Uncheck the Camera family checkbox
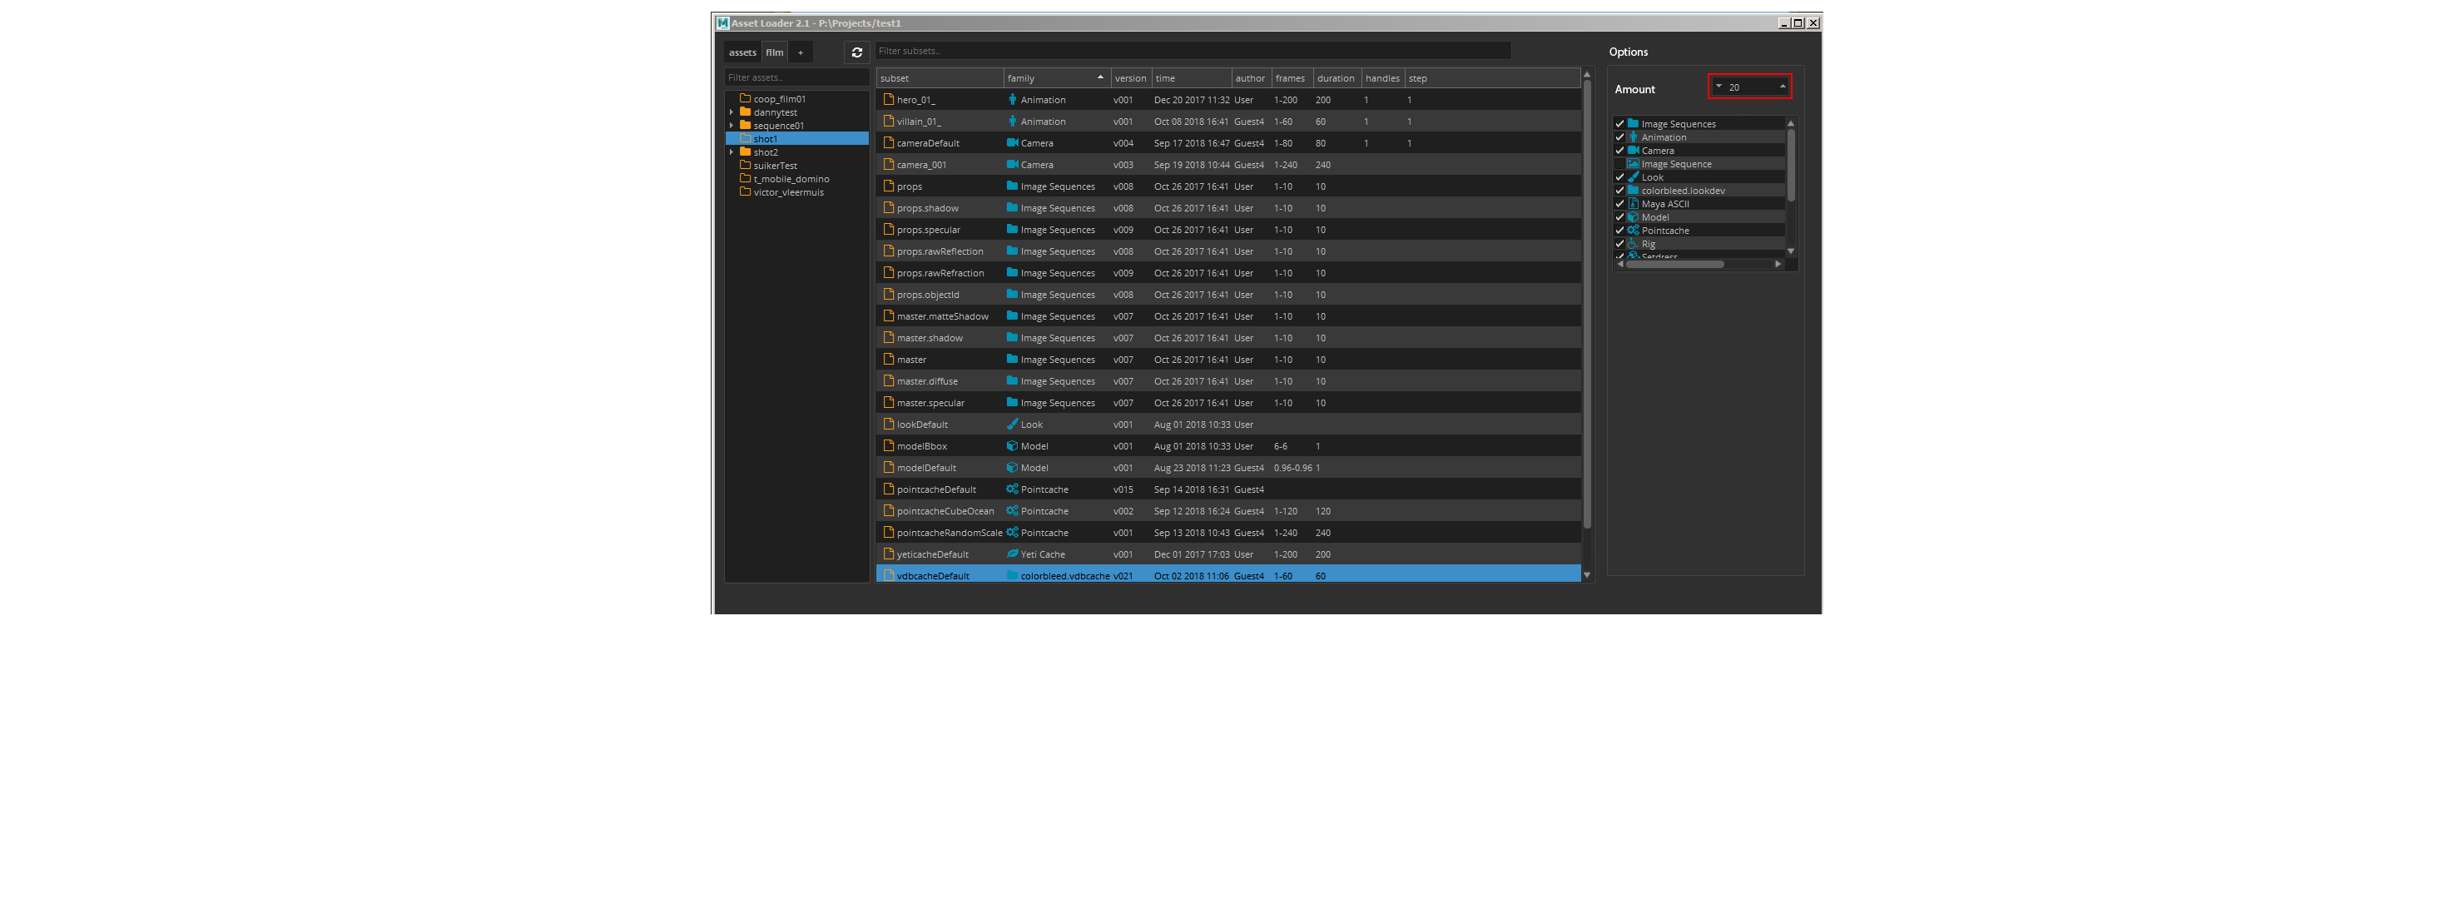Screen dimensions: 2450x899 (x=1619, y=151)
